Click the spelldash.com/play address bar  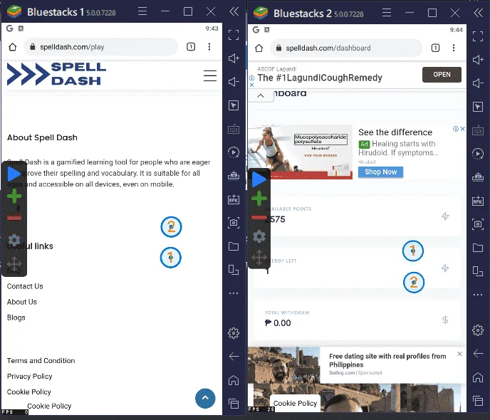(x=101, y=47)
